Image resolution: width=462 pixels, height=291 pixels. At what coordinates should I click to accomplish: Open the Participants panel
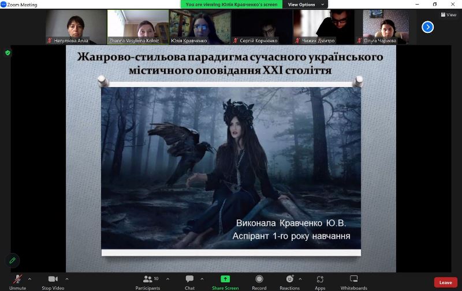click(x=148, y=281)
